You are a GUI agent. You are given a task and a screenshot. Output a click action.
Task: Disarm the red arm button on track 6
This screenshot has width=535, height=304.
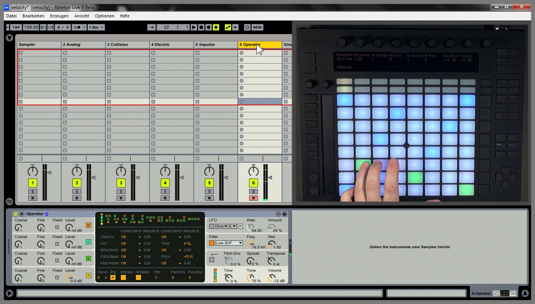[x=253, y=198]
